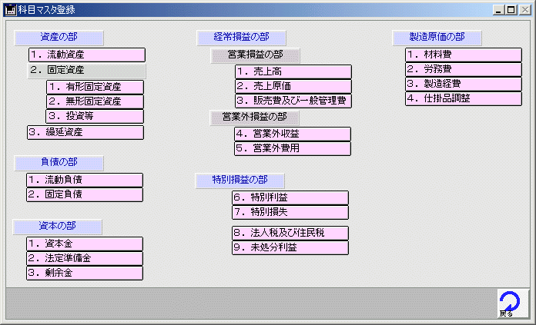Click the 営業損益の部 subheader
The image size is (536, 325).
tap(256, 55)
